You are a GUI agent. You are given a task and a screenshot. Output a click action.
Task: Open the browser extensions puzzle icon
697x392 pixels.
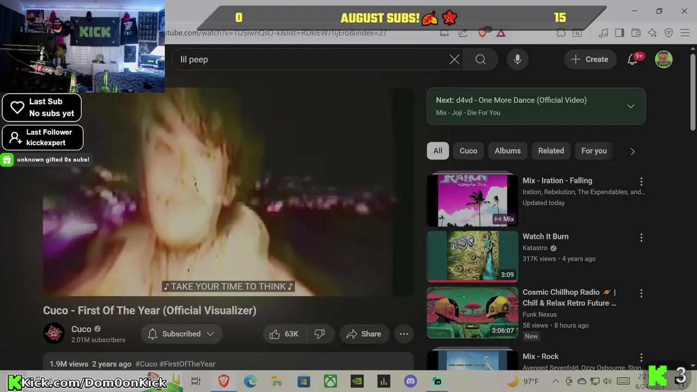[x=561, y=33]
